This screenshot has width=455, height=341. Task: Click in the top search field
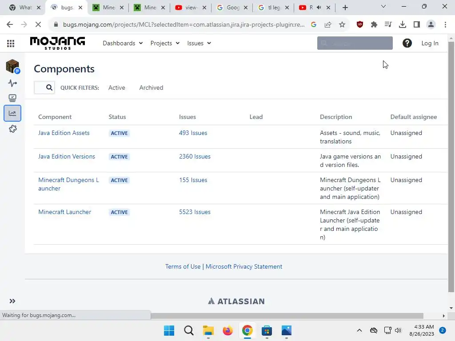tap(355, 43)
